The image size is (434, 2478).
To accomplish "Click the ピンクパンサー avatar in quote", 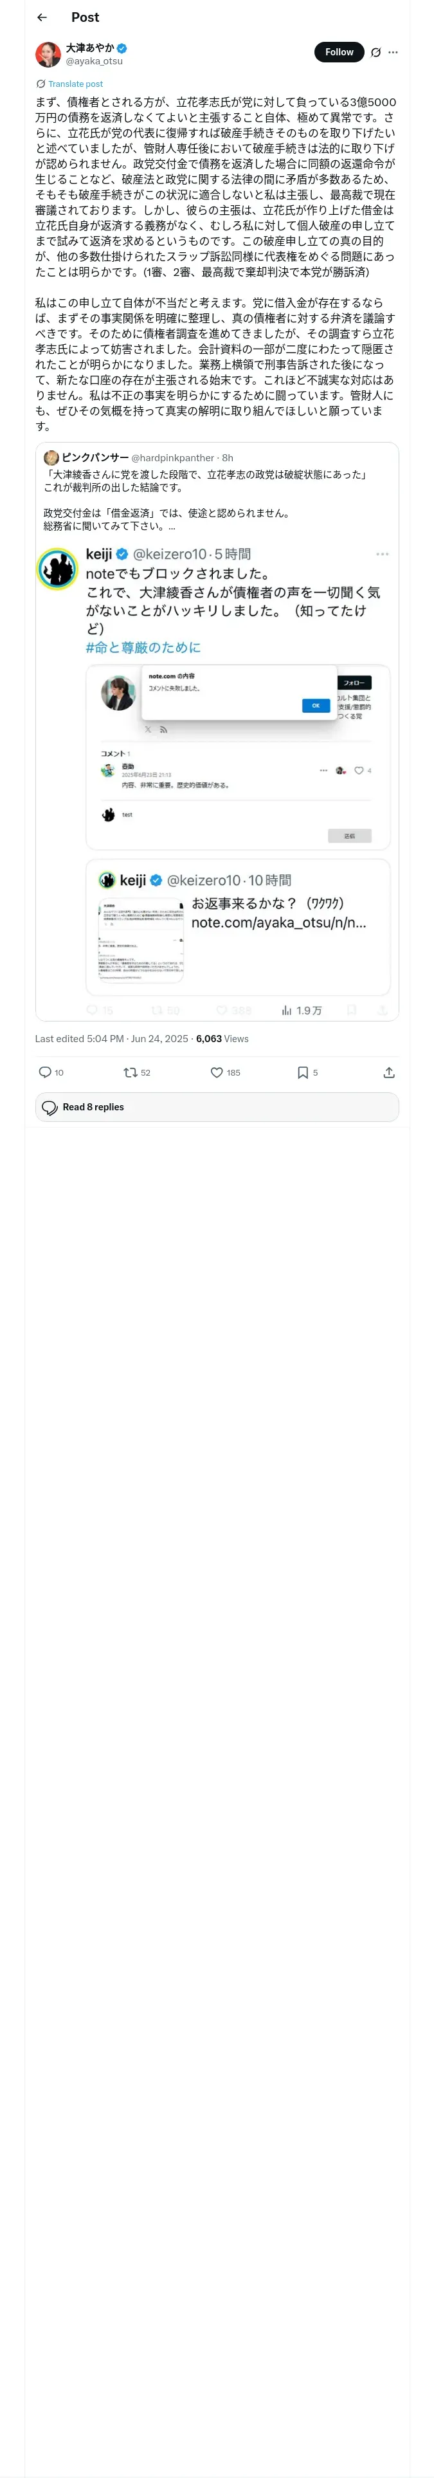I will pyautogui.click(x=51, y=458).
